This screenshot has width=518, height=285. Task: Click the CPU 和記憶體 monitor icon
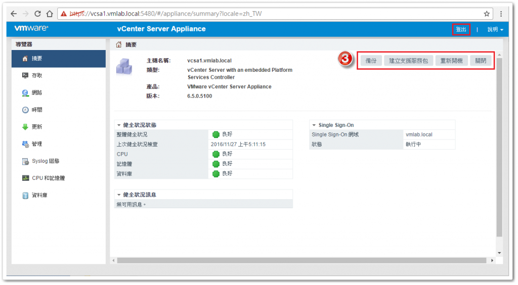(x=25, y=178)
